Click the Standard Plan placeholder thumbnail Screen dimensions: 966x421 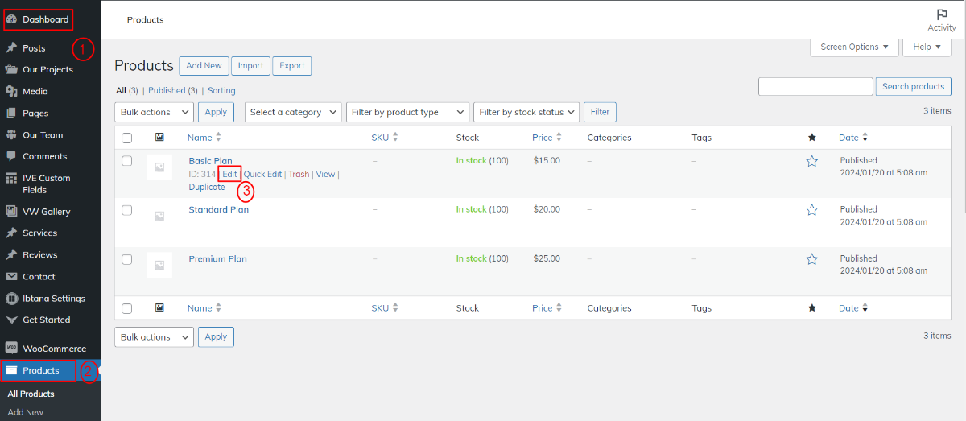(x=159, y=216)
